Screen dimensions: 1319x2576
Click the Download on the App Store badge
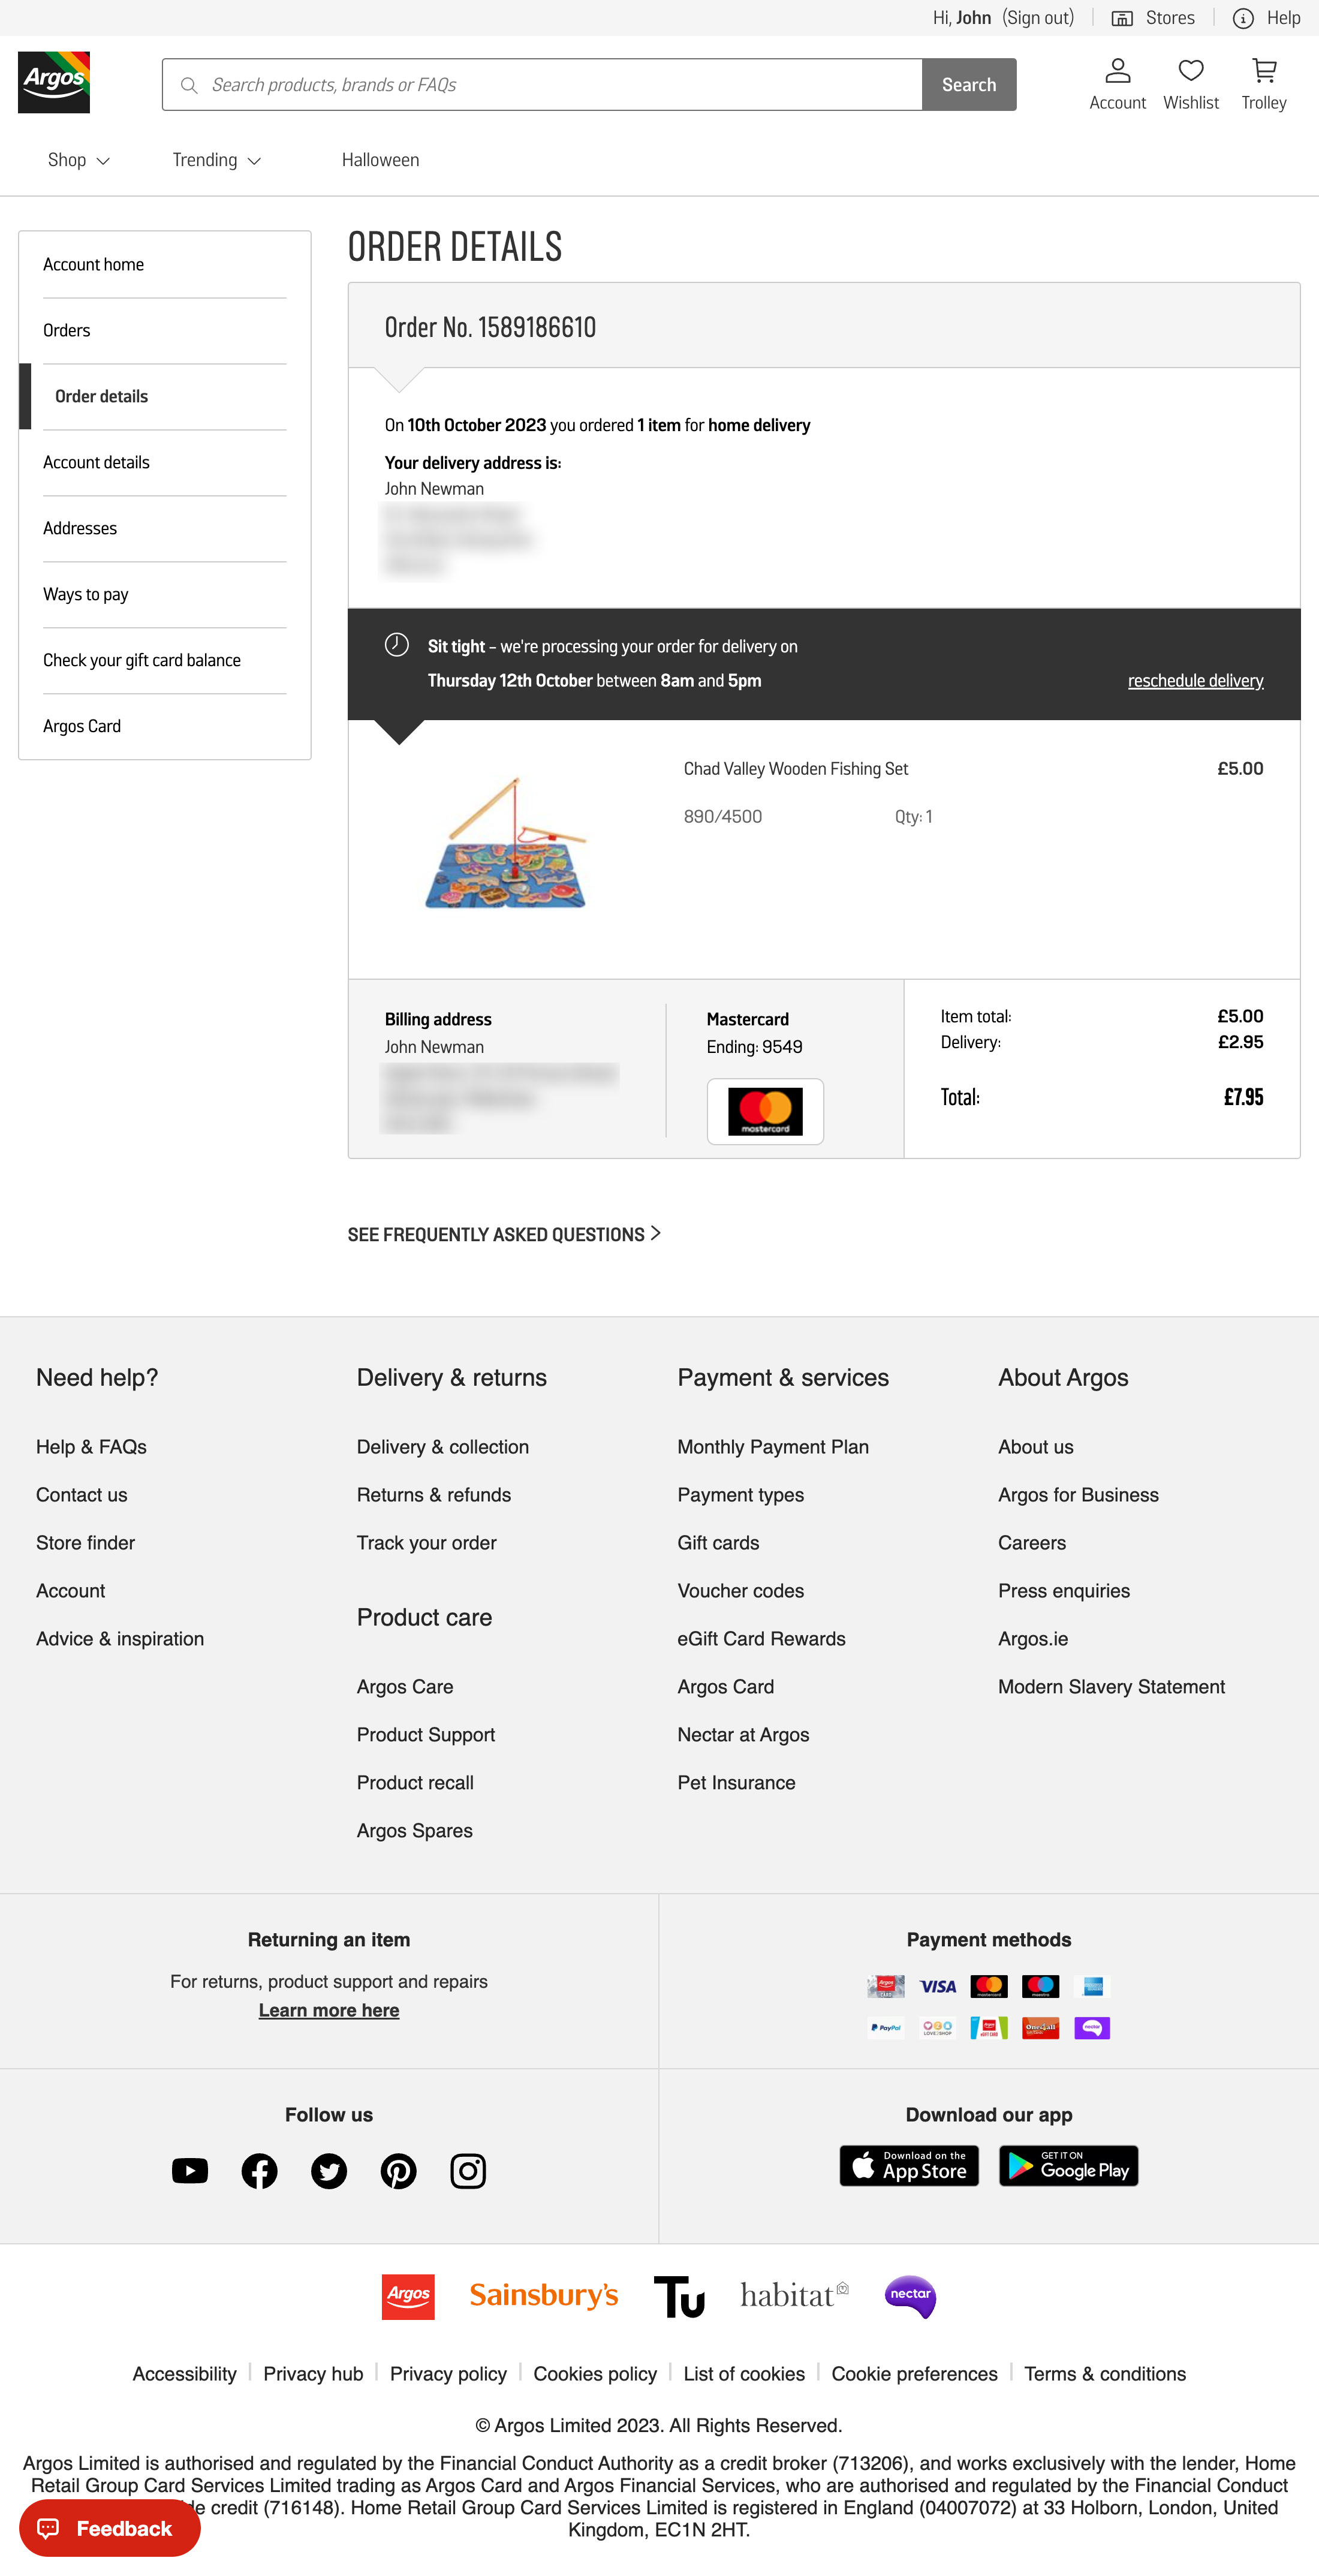(x=908, y=2166)
